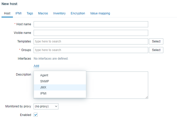Click the Templates search field
Screen dimensions: 177x118
tap(91, 41)
